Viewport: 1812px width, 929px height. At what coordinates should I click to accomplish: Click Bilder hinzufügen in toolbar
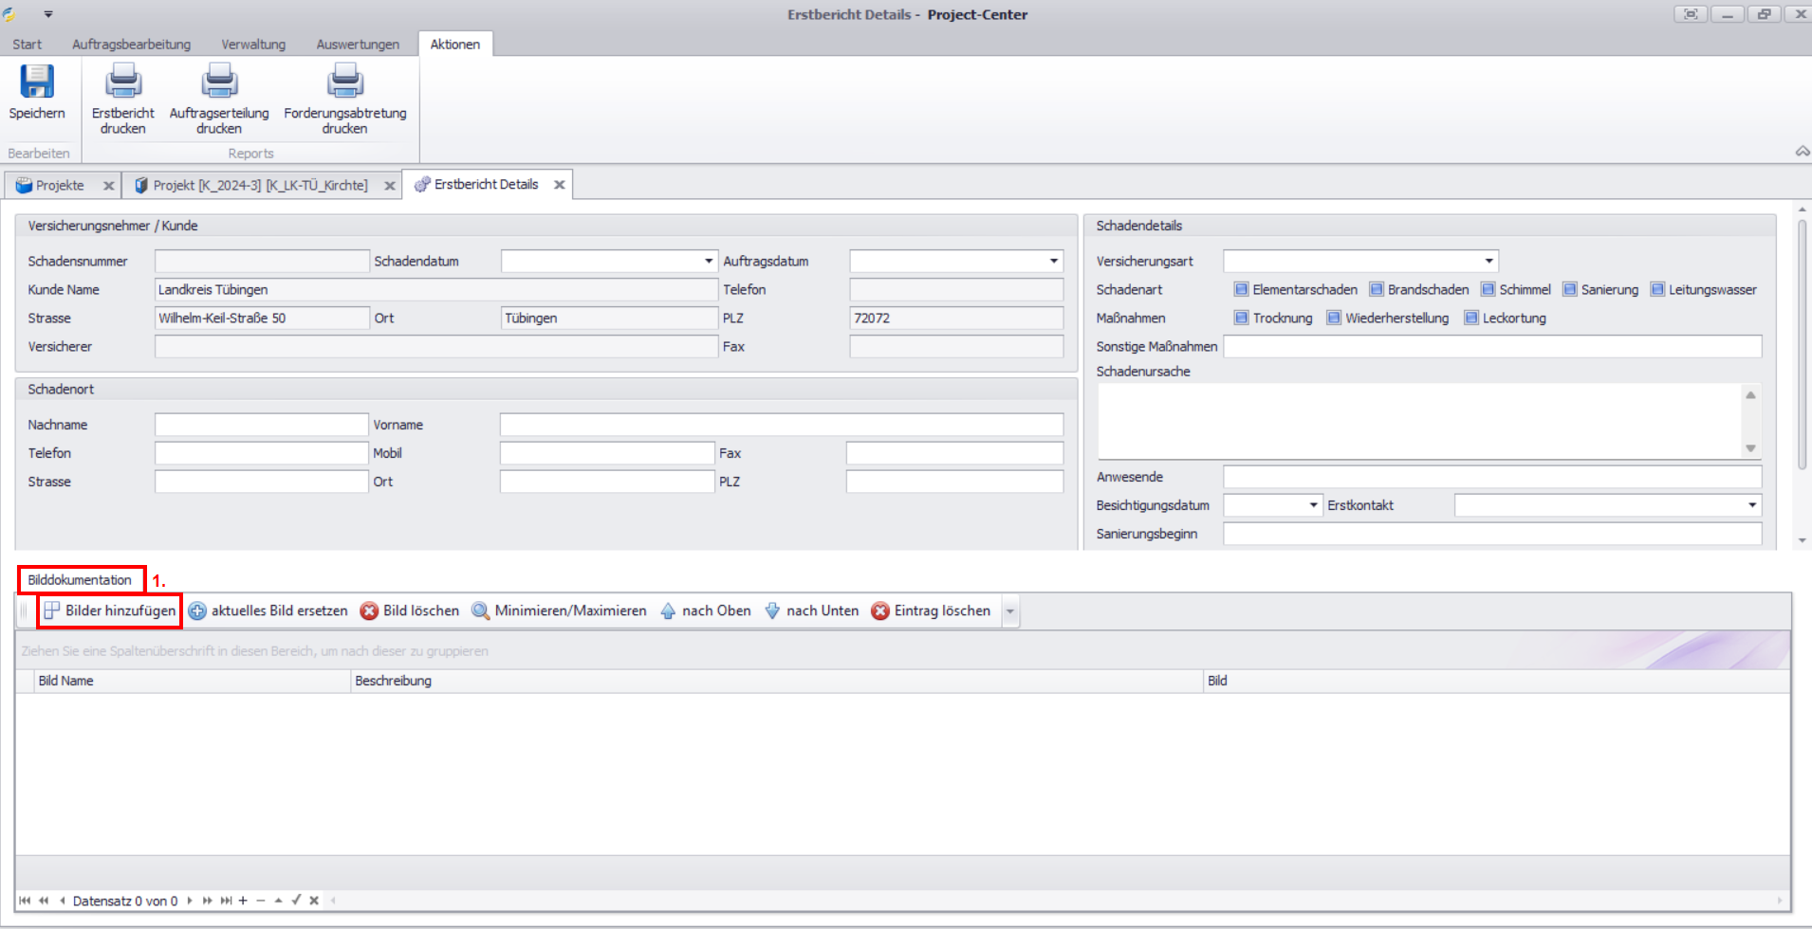click(110, 611)
